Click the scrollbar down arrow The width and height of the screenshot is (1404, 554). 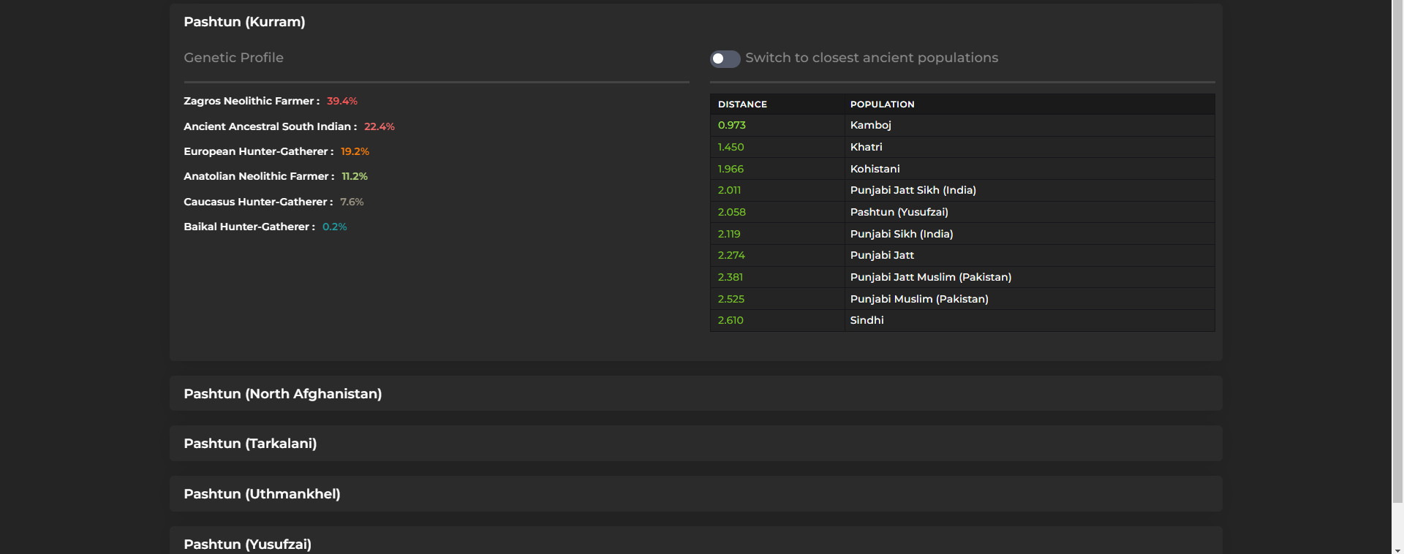click(x=1397, y=550)
